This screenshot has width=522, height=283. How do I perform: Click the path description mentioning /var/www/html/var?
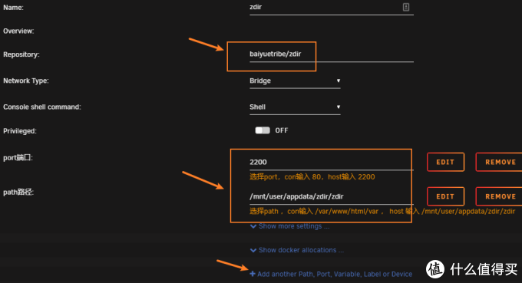pyautogui.click(x=382, y=211)
